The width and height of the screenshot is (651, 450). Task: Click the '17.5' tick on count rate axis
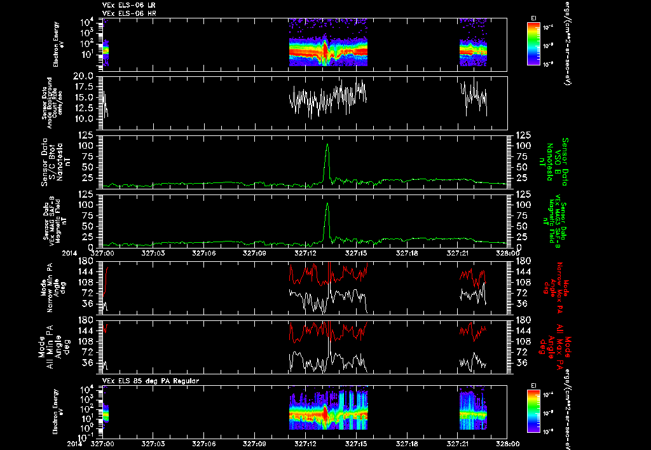pos(85,87)
